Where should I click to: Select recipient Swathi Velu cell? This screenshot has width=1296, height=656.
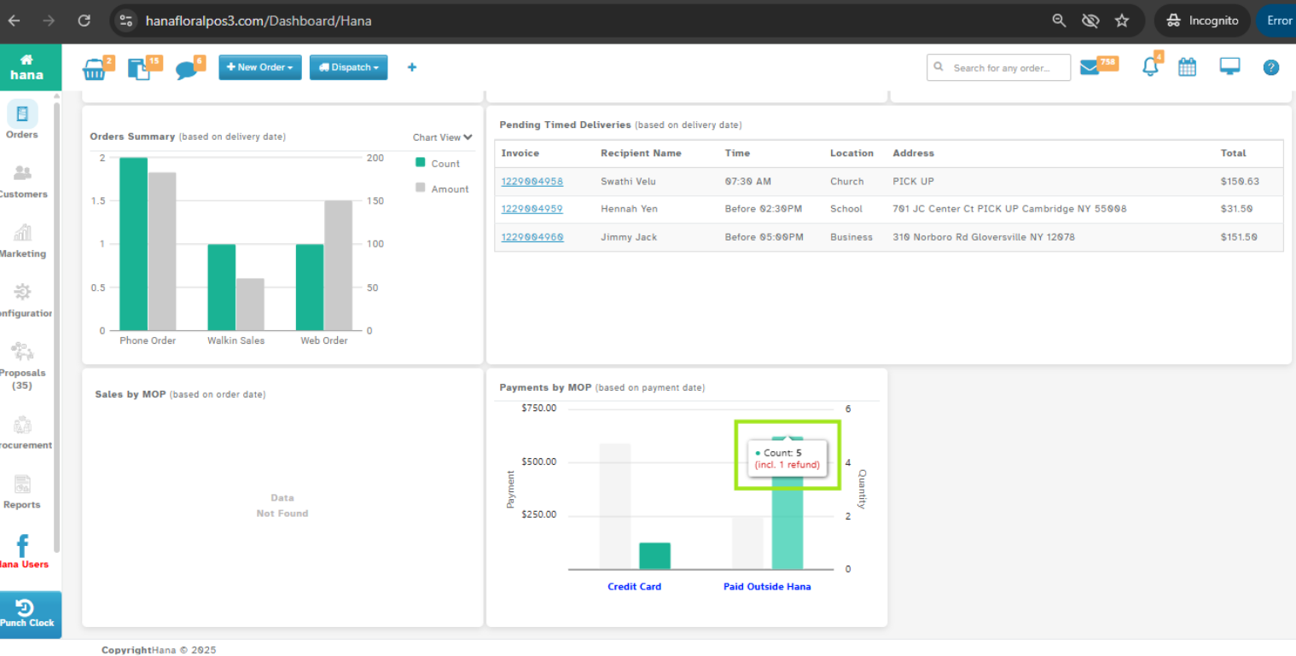[x=630, y=182]
